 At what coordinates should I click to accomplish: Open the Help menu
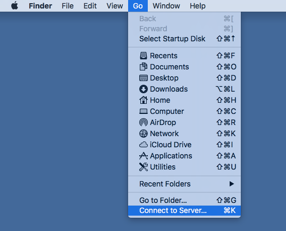point(198,6)
